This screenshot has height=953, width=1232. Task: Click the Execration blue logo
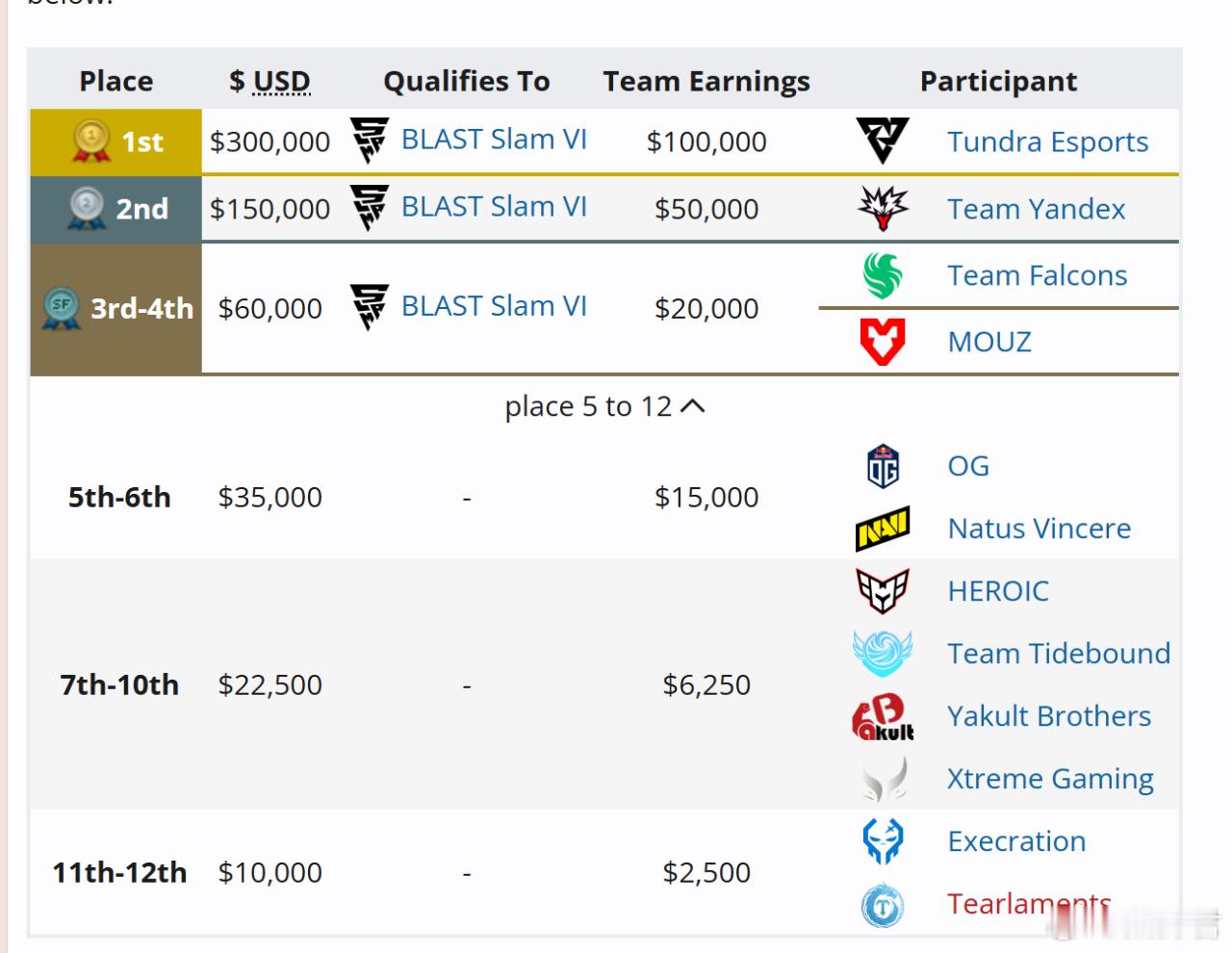point(882,841)
